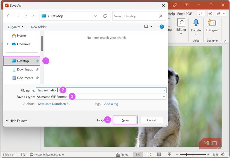Click the Save button

125,120
